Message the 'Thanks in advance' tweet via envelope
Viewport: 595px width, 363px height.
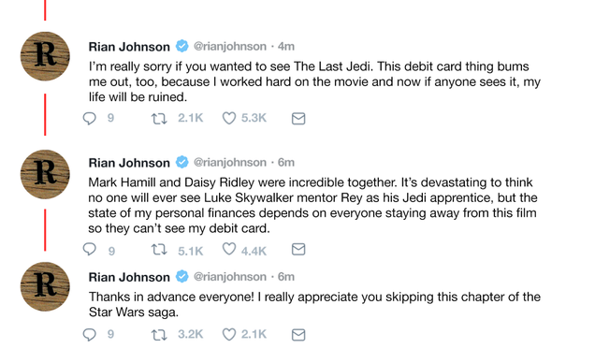tap(298, 335)
